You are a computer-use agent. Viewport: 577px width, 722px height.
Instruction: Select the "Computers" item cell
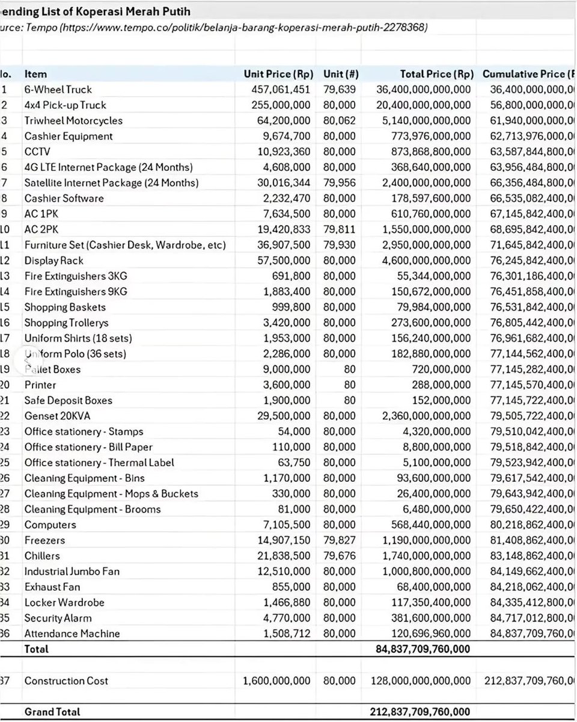point(50,525)
